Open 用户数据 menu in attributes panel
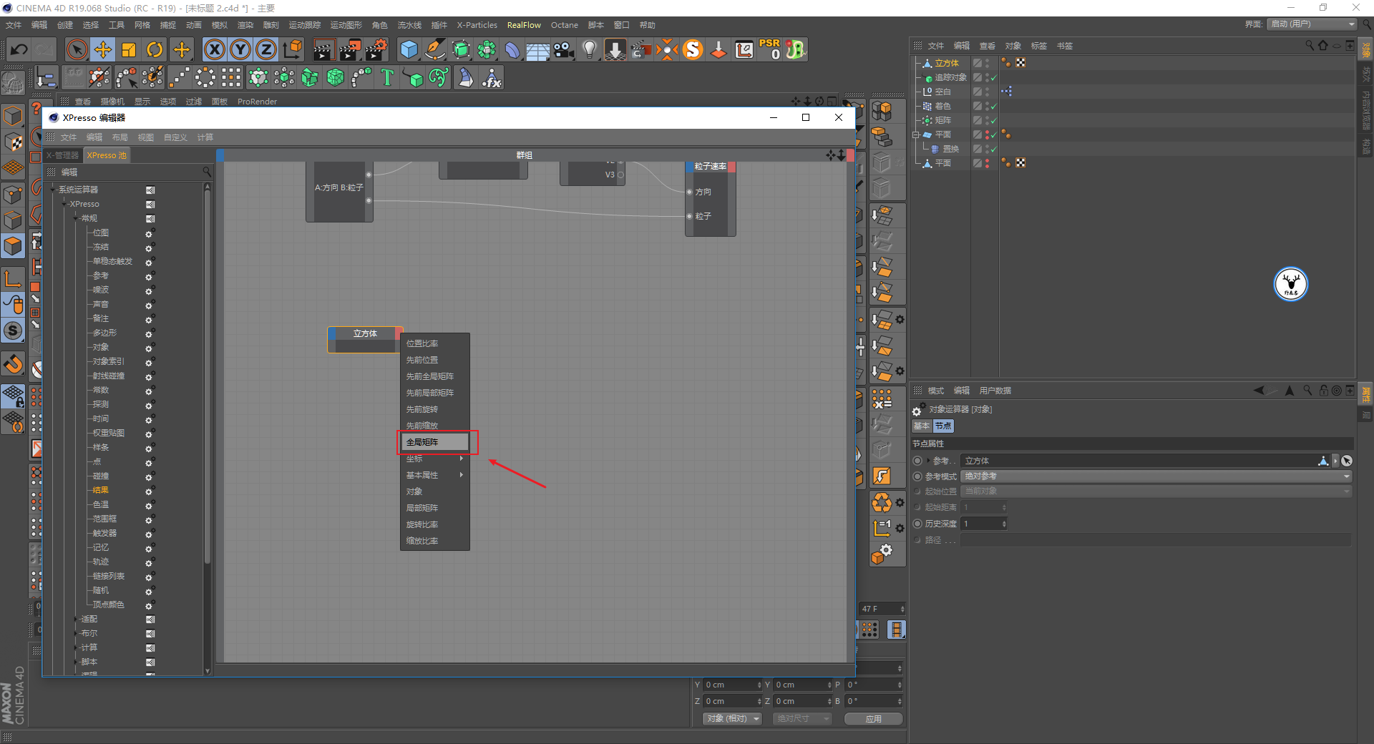This screenshot has width=1374, height=744. [x=995, y=391]
